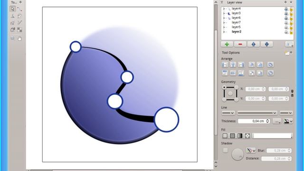Click Thickness spin arrows
Image resolution: width=304 pixels, height=171 pixels.
coord(267,121)
